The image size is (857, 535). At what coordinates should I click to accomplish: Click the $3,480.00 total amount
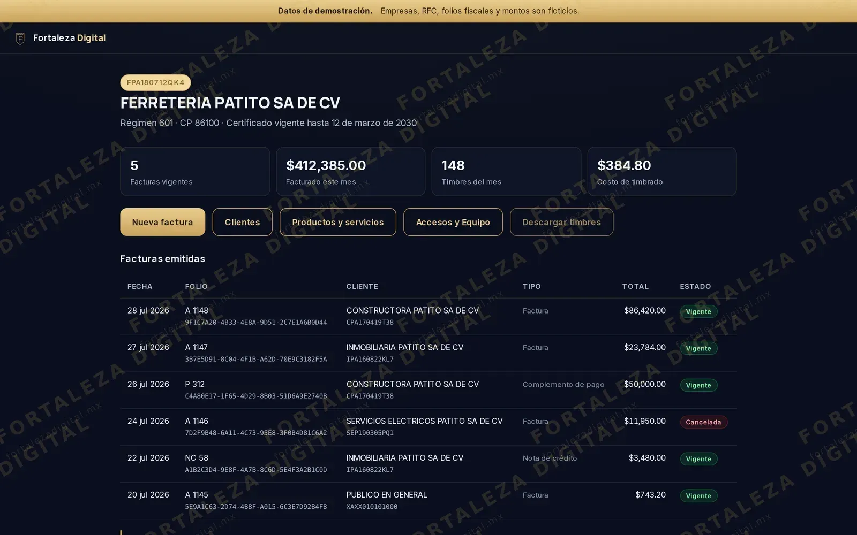point(647,458)
